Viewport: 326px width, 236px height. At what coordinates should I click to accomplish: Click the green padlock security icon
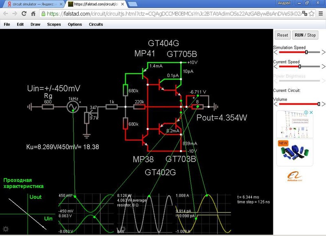(43, 14)
